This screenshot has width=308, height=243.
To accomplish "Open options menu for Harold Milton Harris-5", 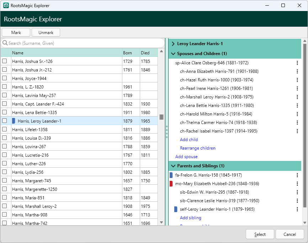I will [x=297, y=114].
